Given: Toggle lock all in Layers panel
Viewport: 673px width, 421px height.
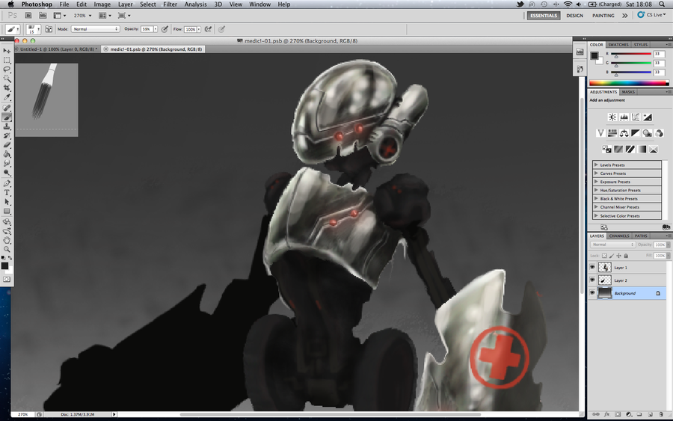Looking at the screenshot, I should [626, 256].
